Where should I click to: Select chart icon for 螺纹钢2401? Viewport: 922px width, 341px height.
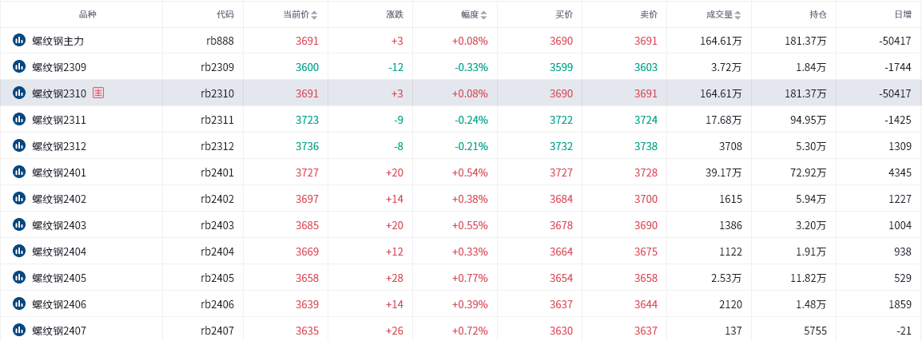click(19, 172)
